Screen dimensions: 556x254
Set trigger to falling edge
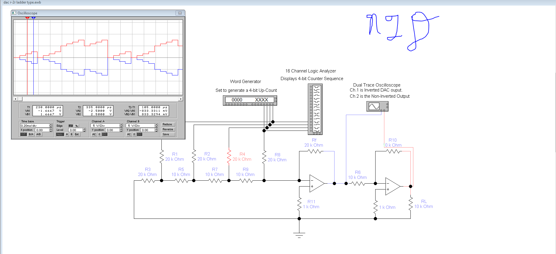pyautogui.click(x=77, y=126)
